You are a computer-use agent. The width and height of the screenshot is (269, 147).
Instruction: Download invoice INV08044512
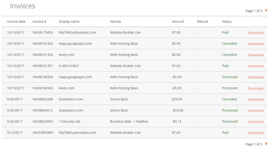255,110
